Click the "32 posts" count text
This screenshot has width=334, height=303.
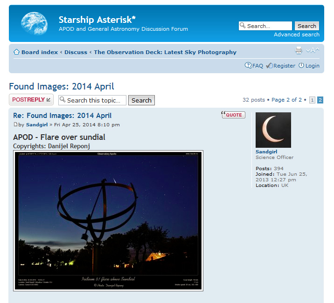[254, 100]
